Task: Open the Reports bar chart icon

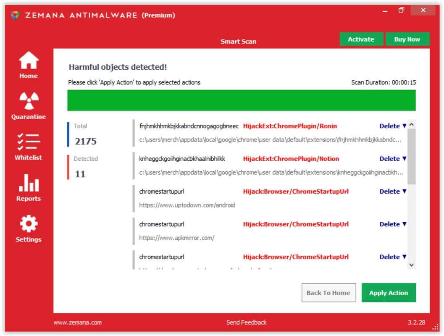Action: (x=29, y=183)
